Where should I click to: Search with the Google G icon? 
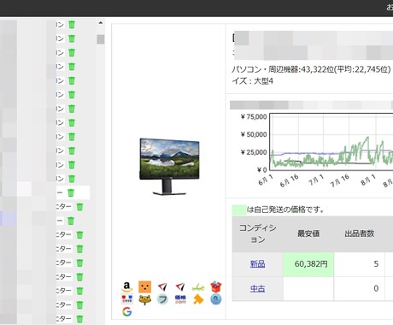126,311
